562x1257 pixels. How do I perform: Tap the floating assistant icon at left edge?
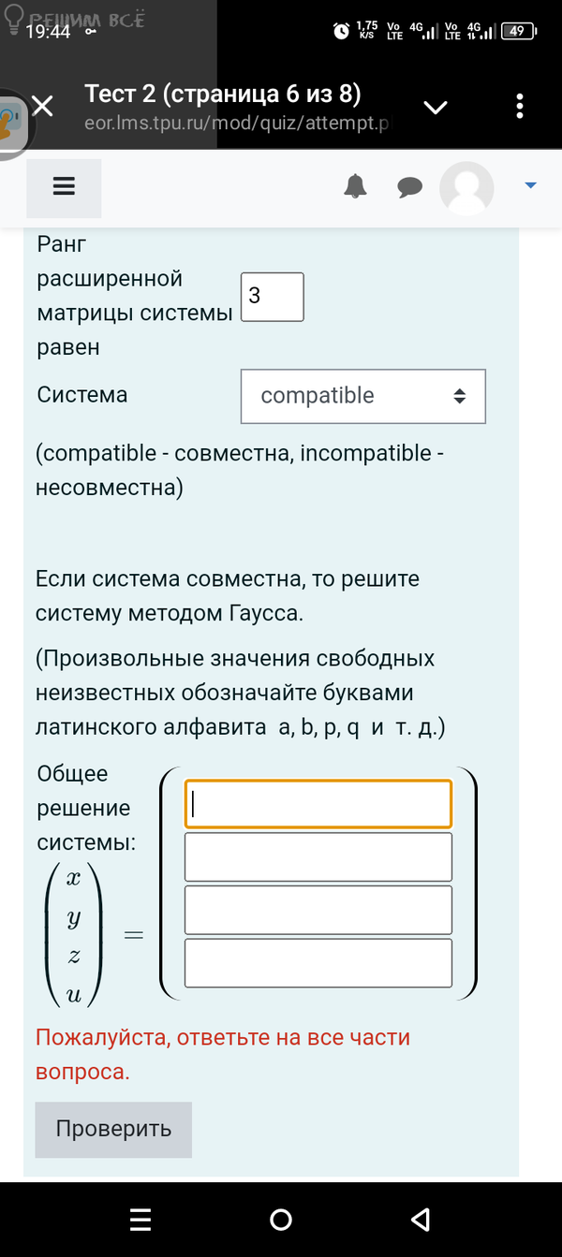click(9, 124)
